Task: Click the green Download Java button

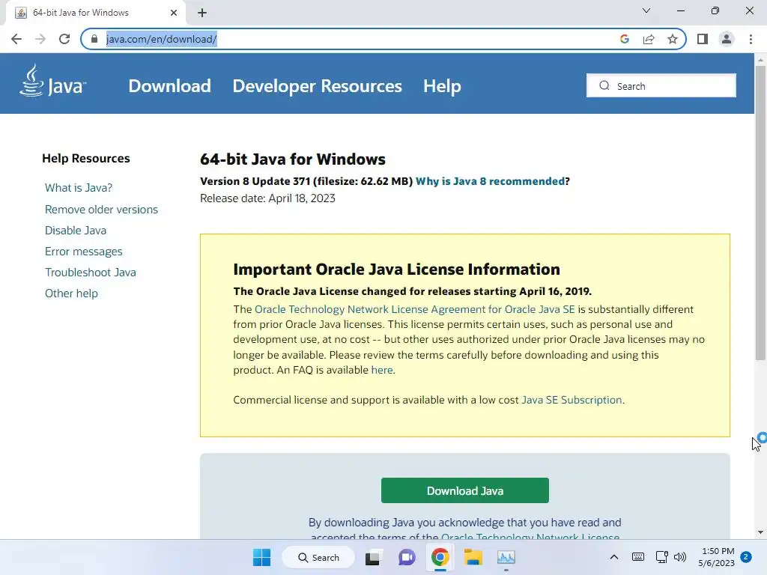Action: coord(464,490)
